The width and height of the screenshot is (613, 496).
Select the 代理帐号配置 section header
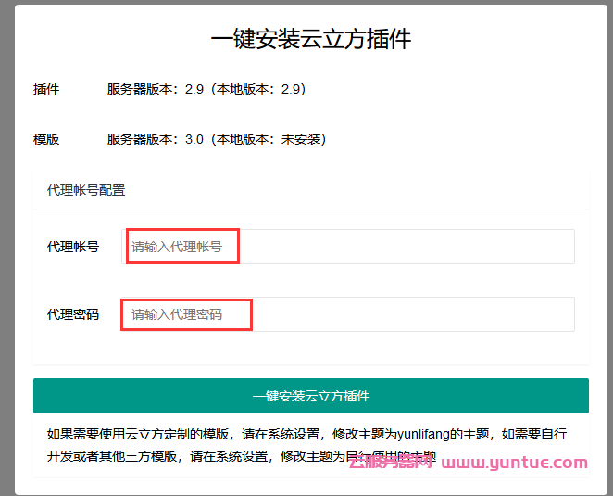(86, 190)
